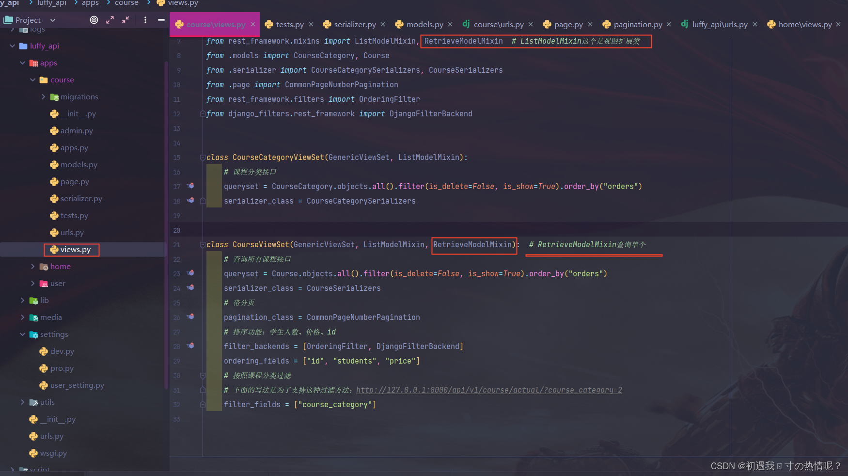Open user_setting.py in settings folder
Screen dimensions: 848x476
[72, 385]
